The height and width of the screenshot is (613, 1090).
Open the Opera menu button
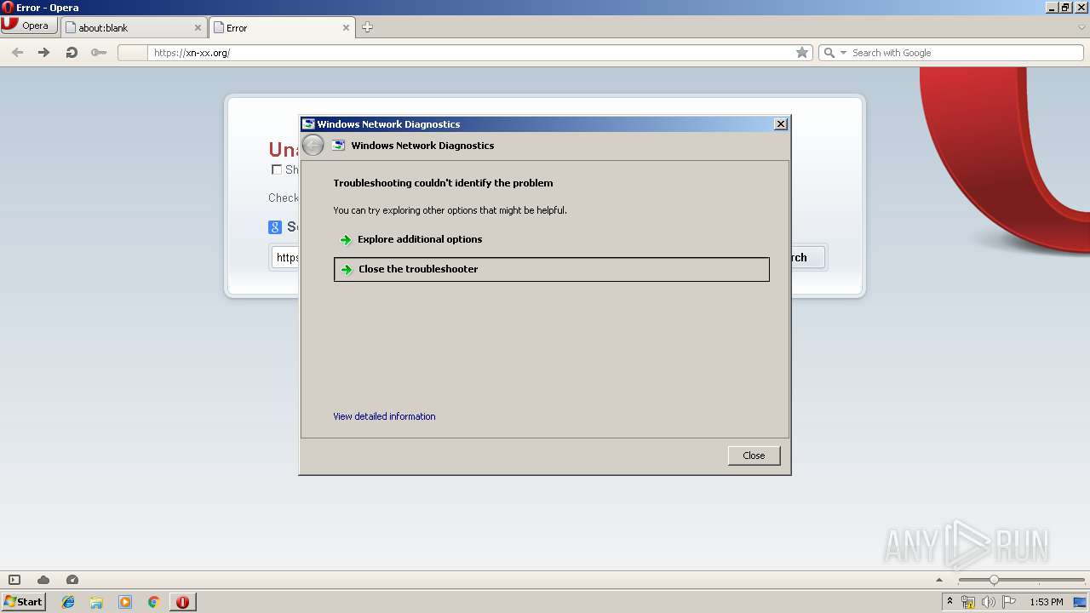pyautogui.click(x=29, y=26)
